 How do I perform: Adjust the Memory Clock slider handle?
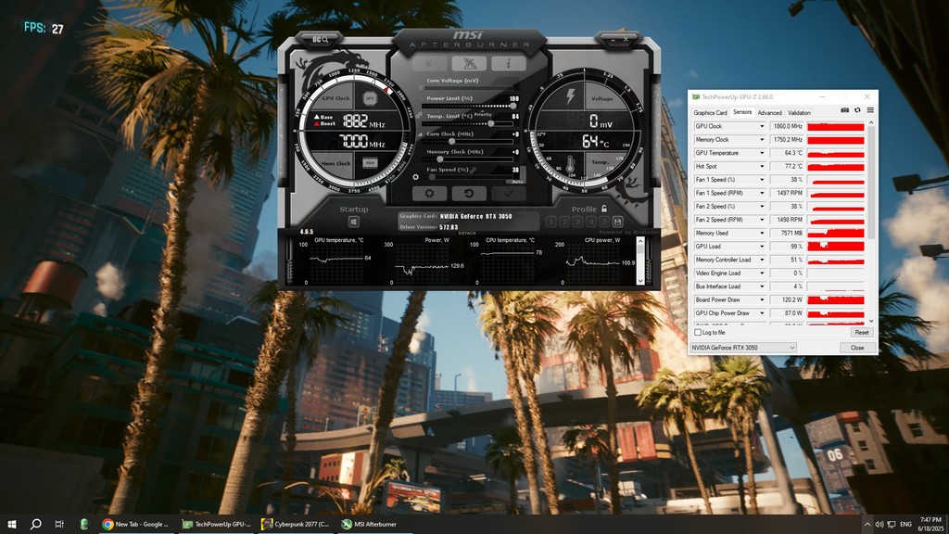(x=440, y=159)
